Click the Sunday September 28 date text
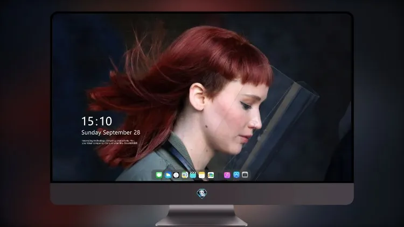 [x=111, y=132]
